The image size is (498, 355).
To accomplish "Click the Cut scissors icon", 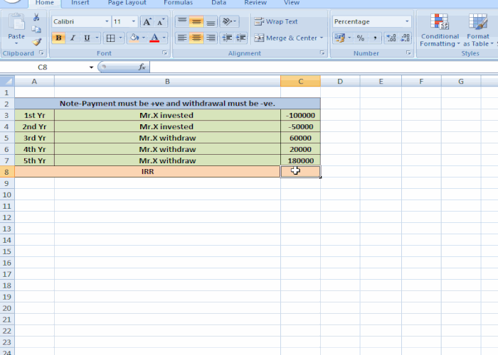I will pyautogui.click(x=36, y=17).
